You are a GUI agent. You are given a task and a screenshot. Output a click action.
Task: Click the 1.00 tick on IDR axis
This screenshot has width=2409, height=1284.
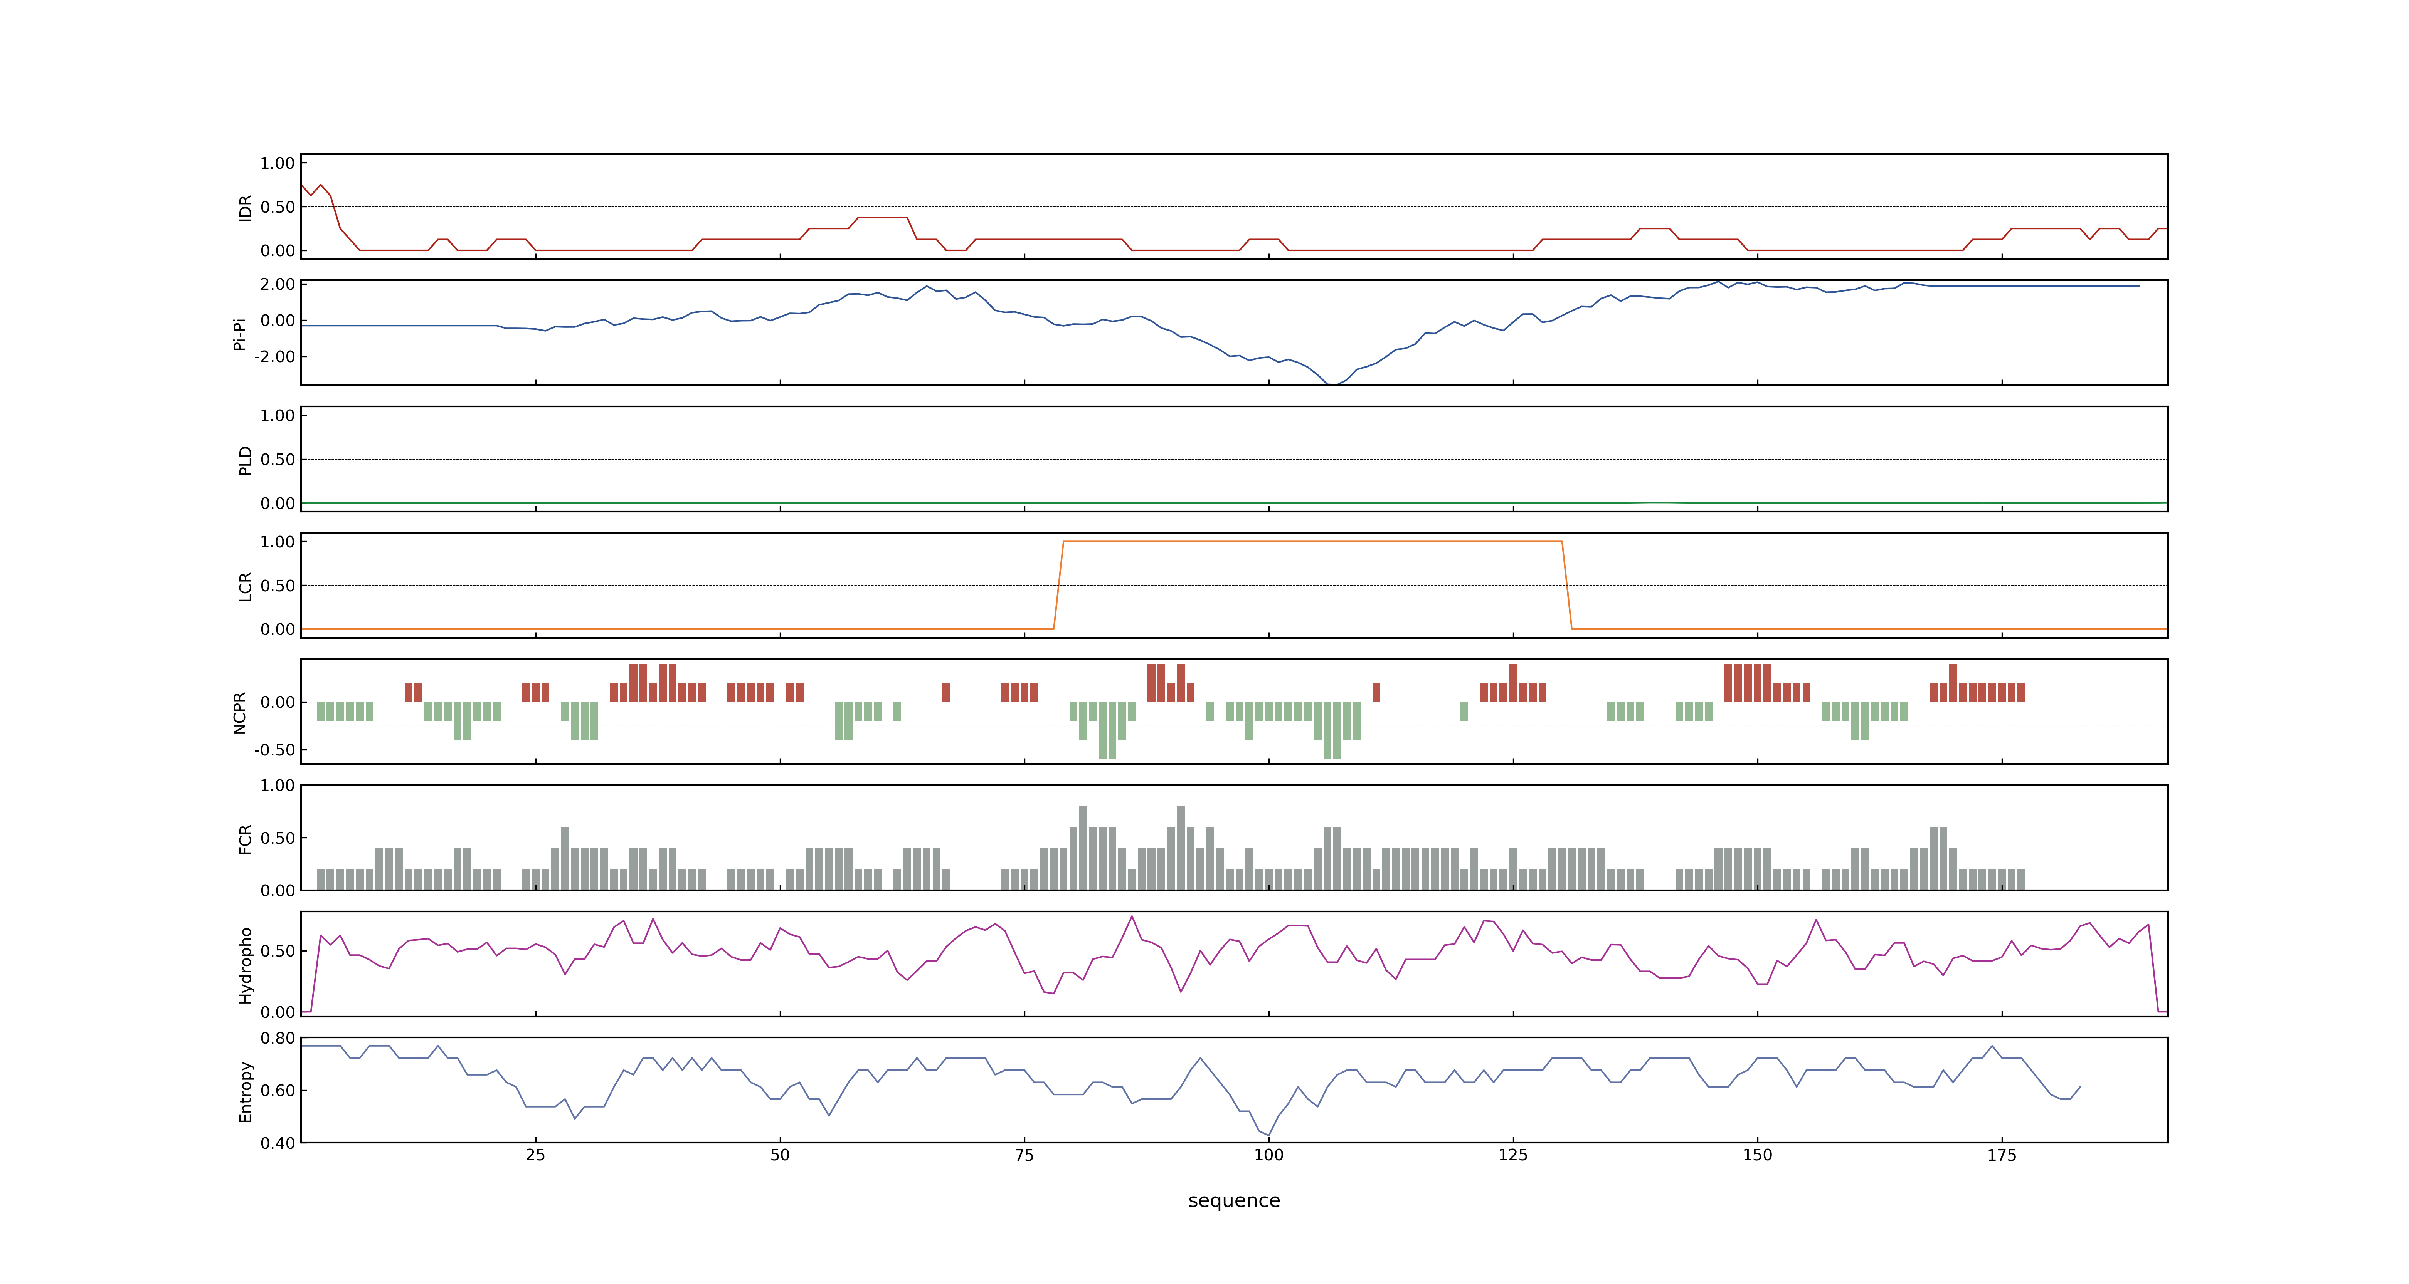278,164
